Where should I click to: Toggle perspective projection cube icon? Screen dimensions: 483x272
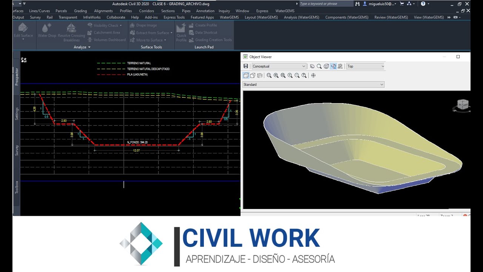[x=253, y=76]
